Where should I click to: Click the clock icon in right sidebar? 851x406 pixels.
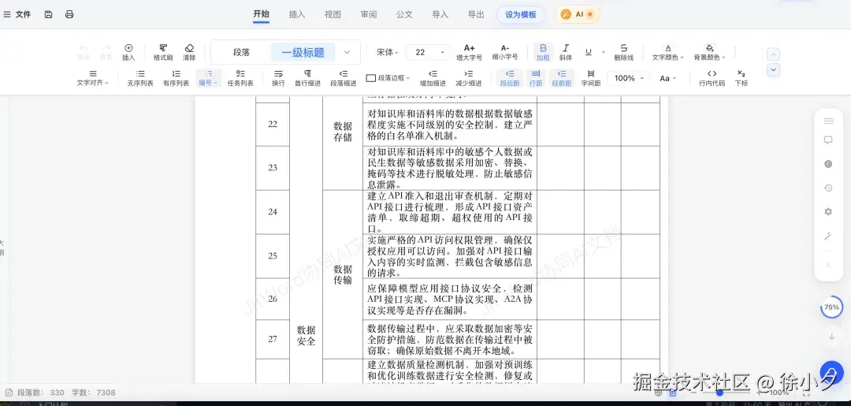pos(828,164)
